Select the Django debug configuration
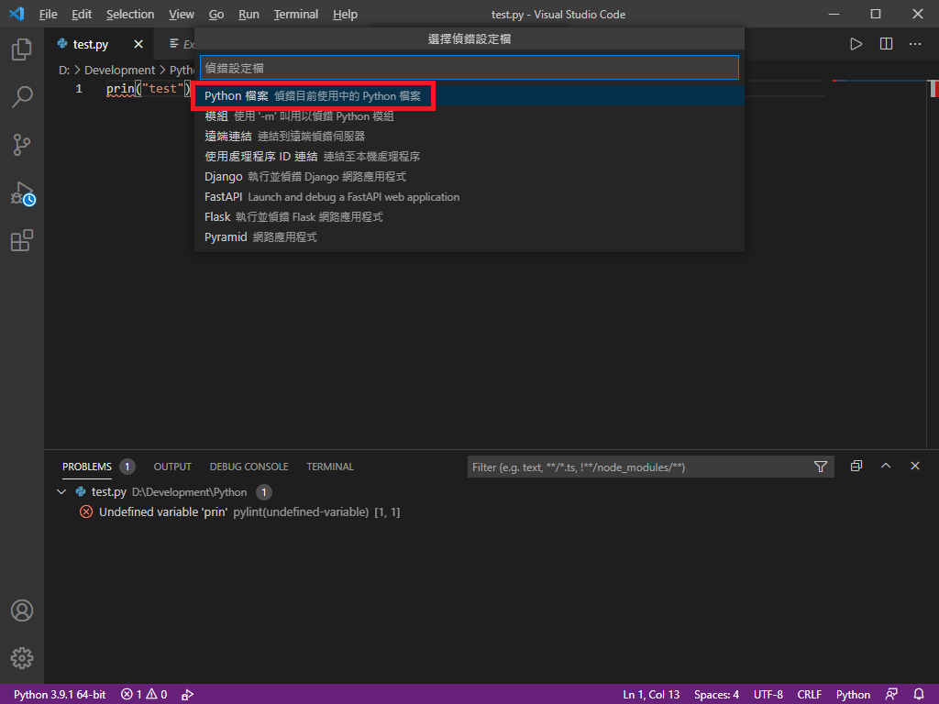This screenshot has height=704, width=939. [469, 177]
